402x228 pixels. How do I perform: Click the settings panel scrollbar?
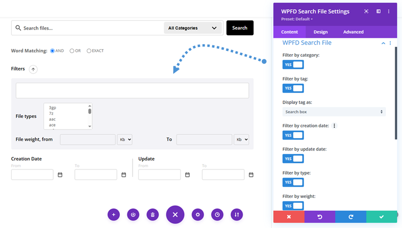pos(396,93)
